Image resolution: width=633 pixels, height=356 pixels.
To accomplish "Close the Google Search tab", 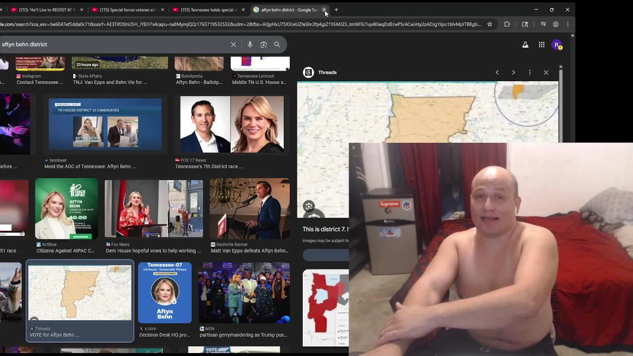I will point(324,9).
